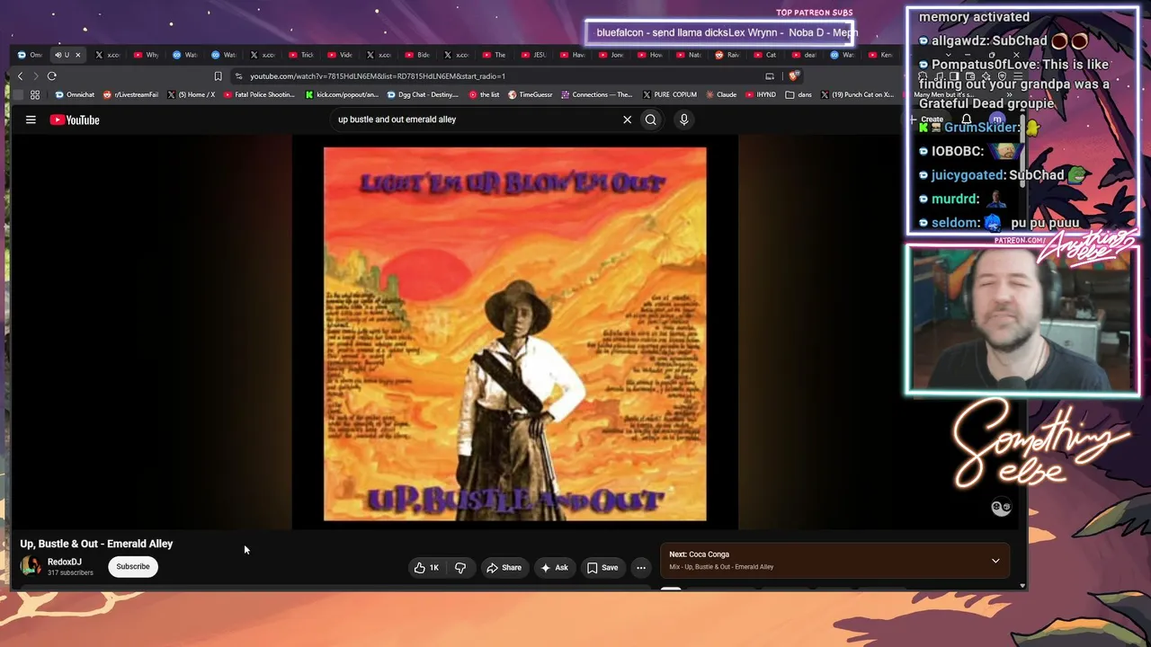
Task: Switch to the 'Why' browser tab
Action: click(147, 55)
